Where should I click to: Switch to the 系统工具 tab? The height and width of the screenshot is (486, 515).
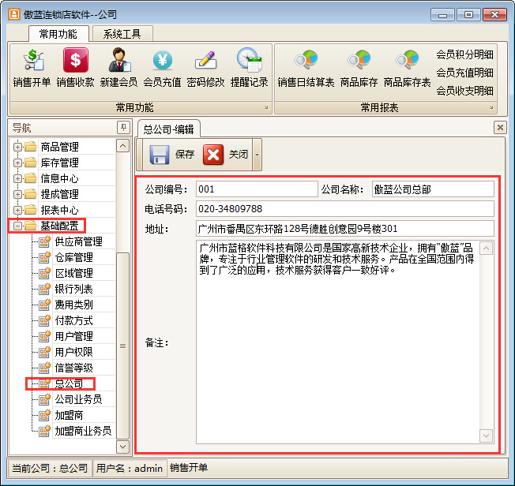tap(122, 34)
